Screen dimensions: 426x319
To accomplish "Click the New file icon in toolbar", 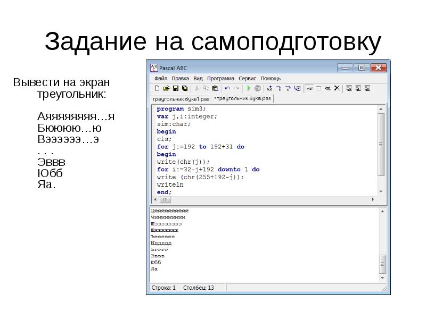I will coord(157,88).
